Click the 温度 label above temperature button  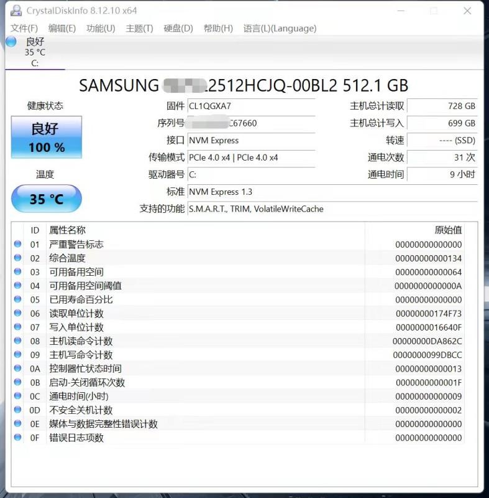45,174
